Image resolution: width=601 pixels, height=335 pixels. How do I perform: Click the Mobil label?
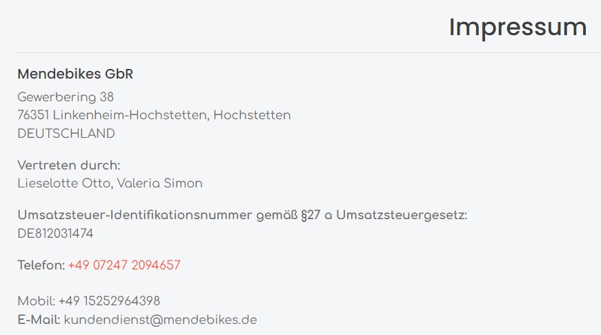click(x=36, y=301)
